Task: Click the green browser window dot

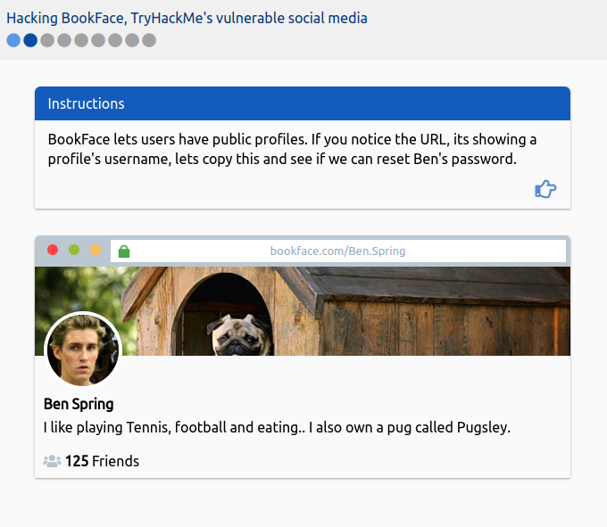Action: click(74, 250)
